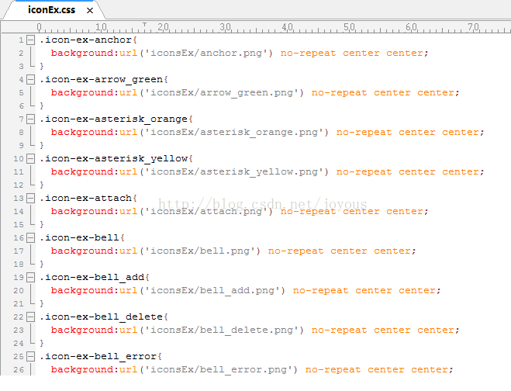The image size is (511, 391).
Task: Click the 'iconsEx/bell_error.png' url text
Action: coord(219,370)
